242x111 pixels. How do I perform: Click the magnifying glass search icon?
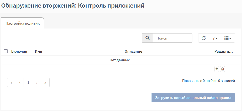point(148,38)
